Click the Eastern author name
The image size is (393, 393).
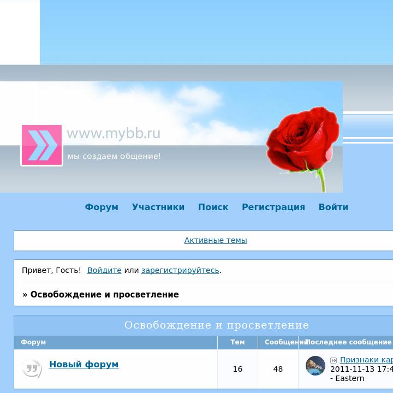(350, 378)
